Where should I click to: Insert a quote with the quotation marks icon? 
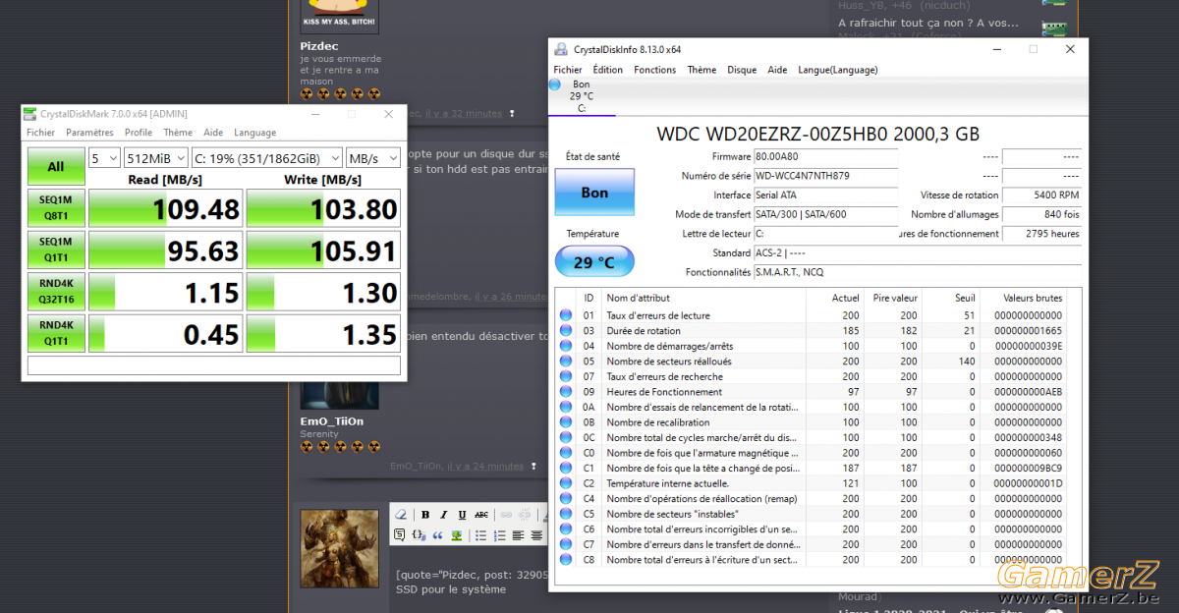coord(438,535)
